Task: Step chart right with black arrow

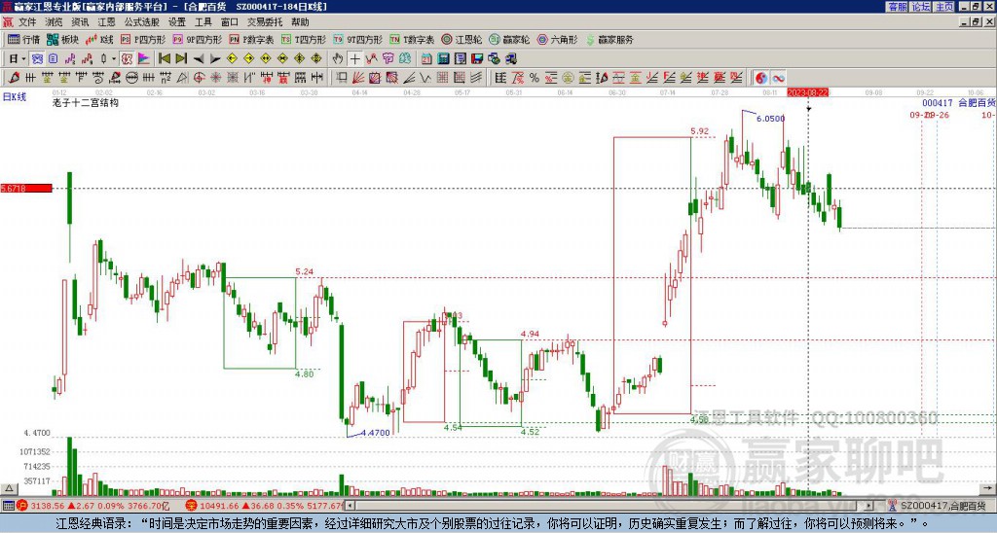Action: (x=215, y=59)
